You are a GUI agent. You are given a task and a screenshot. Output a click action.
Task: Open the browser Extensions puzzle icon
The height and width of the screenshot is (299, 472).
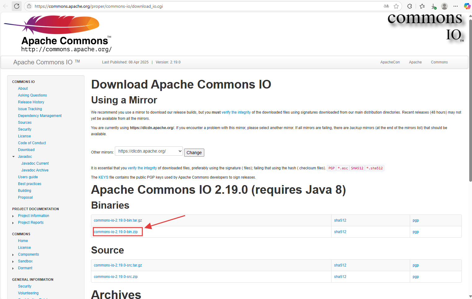pos(409,6)
